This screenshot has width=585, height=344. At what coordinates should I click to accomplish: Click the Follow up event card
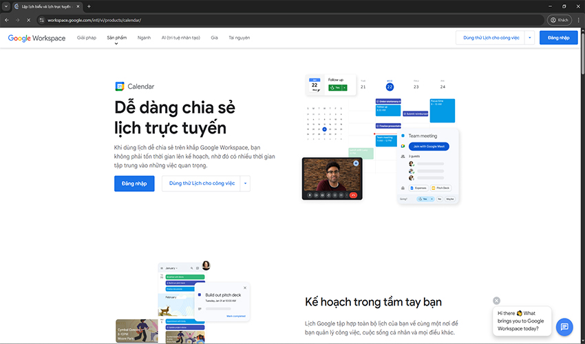click(331, 85)
